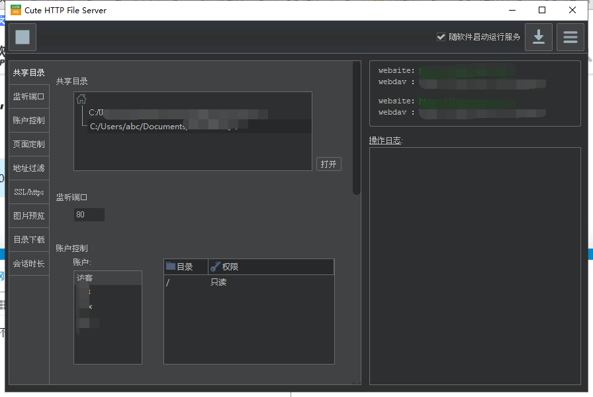Open the SSL/https settings tab
Image resolution: width=593 pixels, height=397 pixels.
coord(29,192)
